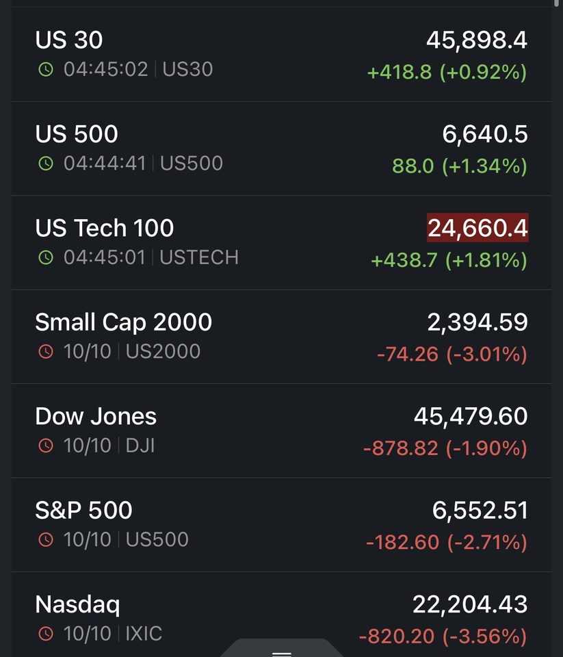
Task: Click Dow Jones price 45,479.60
Action: 471,416
